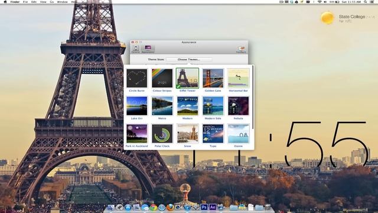Viewport: 378px width, 213px height.
Task: Select the Circle Burst theme thumbnail
Action: click(136, 78)
